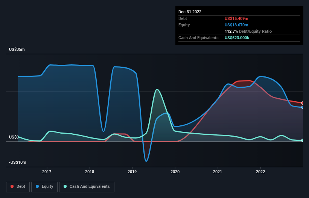
Task: Click the teal Cash endpoint marker
Action: (302, 140)
